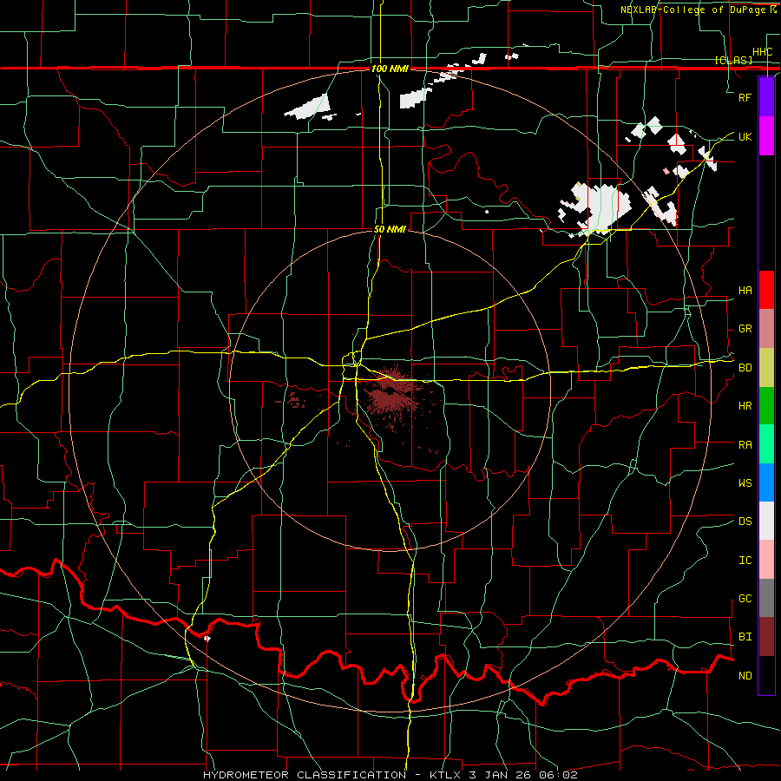Click the RF purple legend swatch
This screenshot has height=781, width=781.
pyautogui.click(x=766, y=97)
